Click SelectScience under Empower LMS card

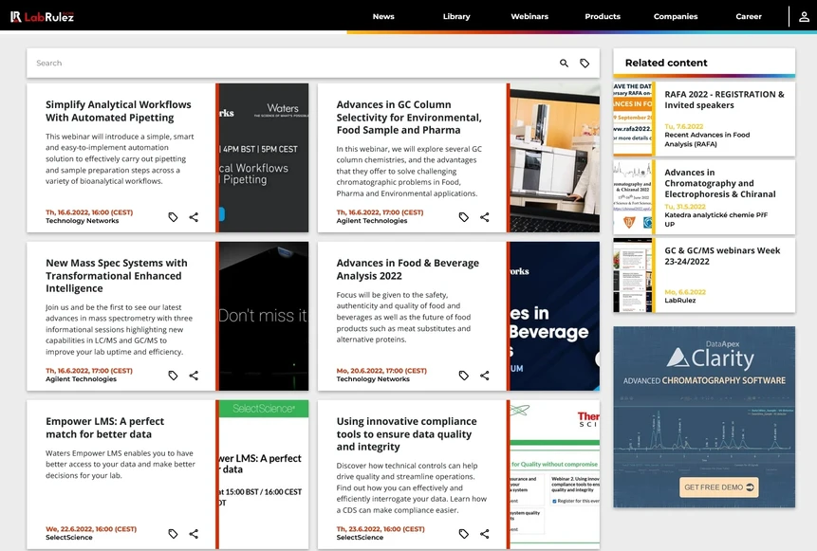[68, 538]
